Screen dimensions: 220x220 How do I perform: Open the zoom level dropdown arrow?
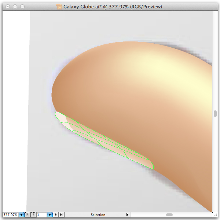[22, 214]
